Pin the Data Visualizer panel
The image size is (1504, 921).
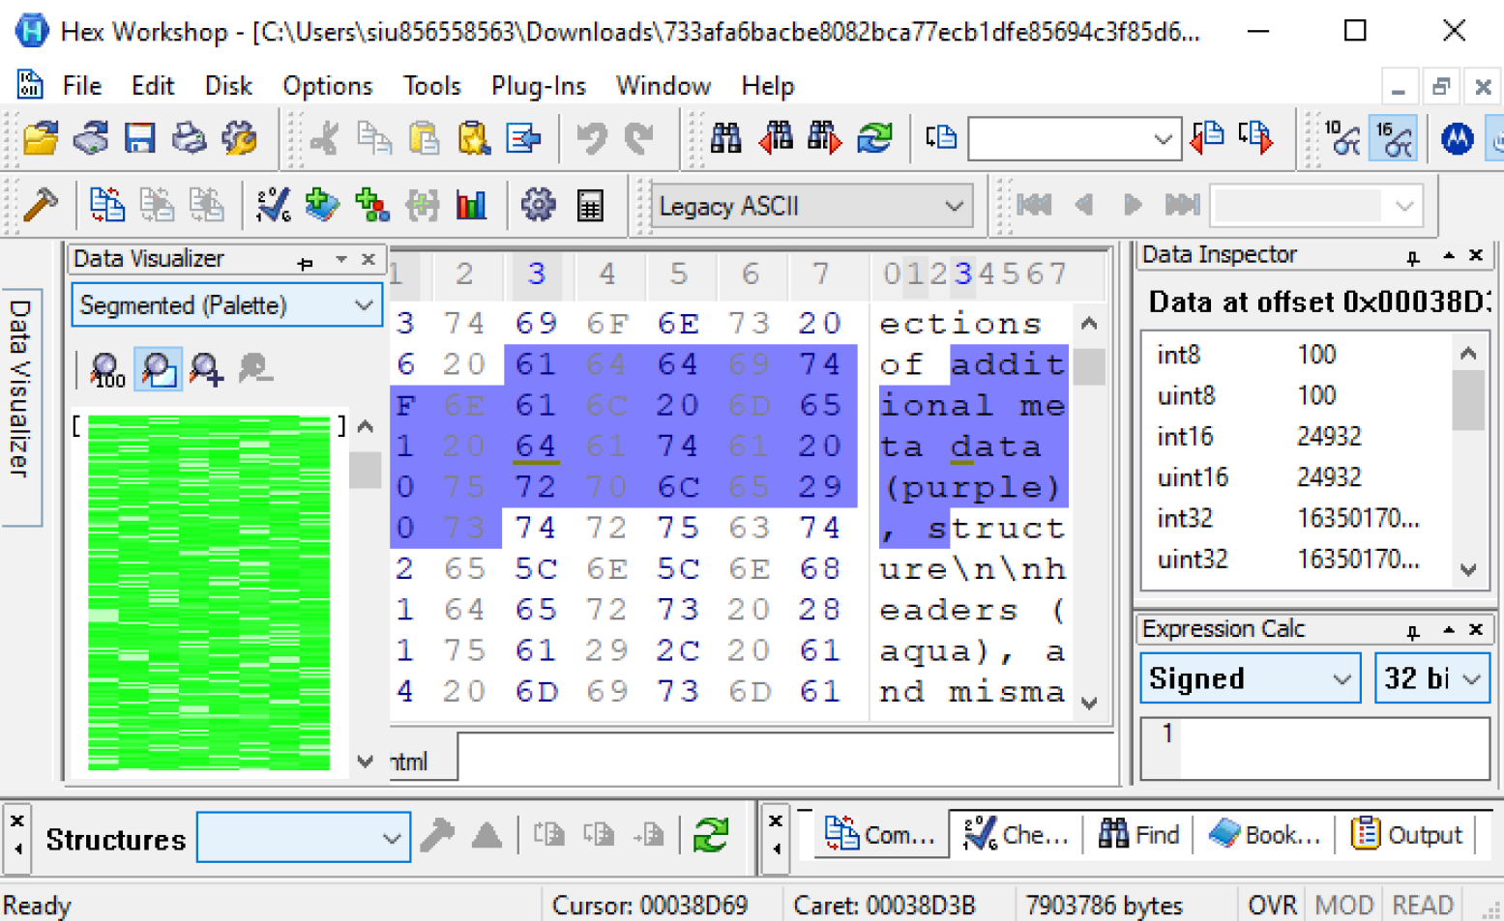(306, 262)
